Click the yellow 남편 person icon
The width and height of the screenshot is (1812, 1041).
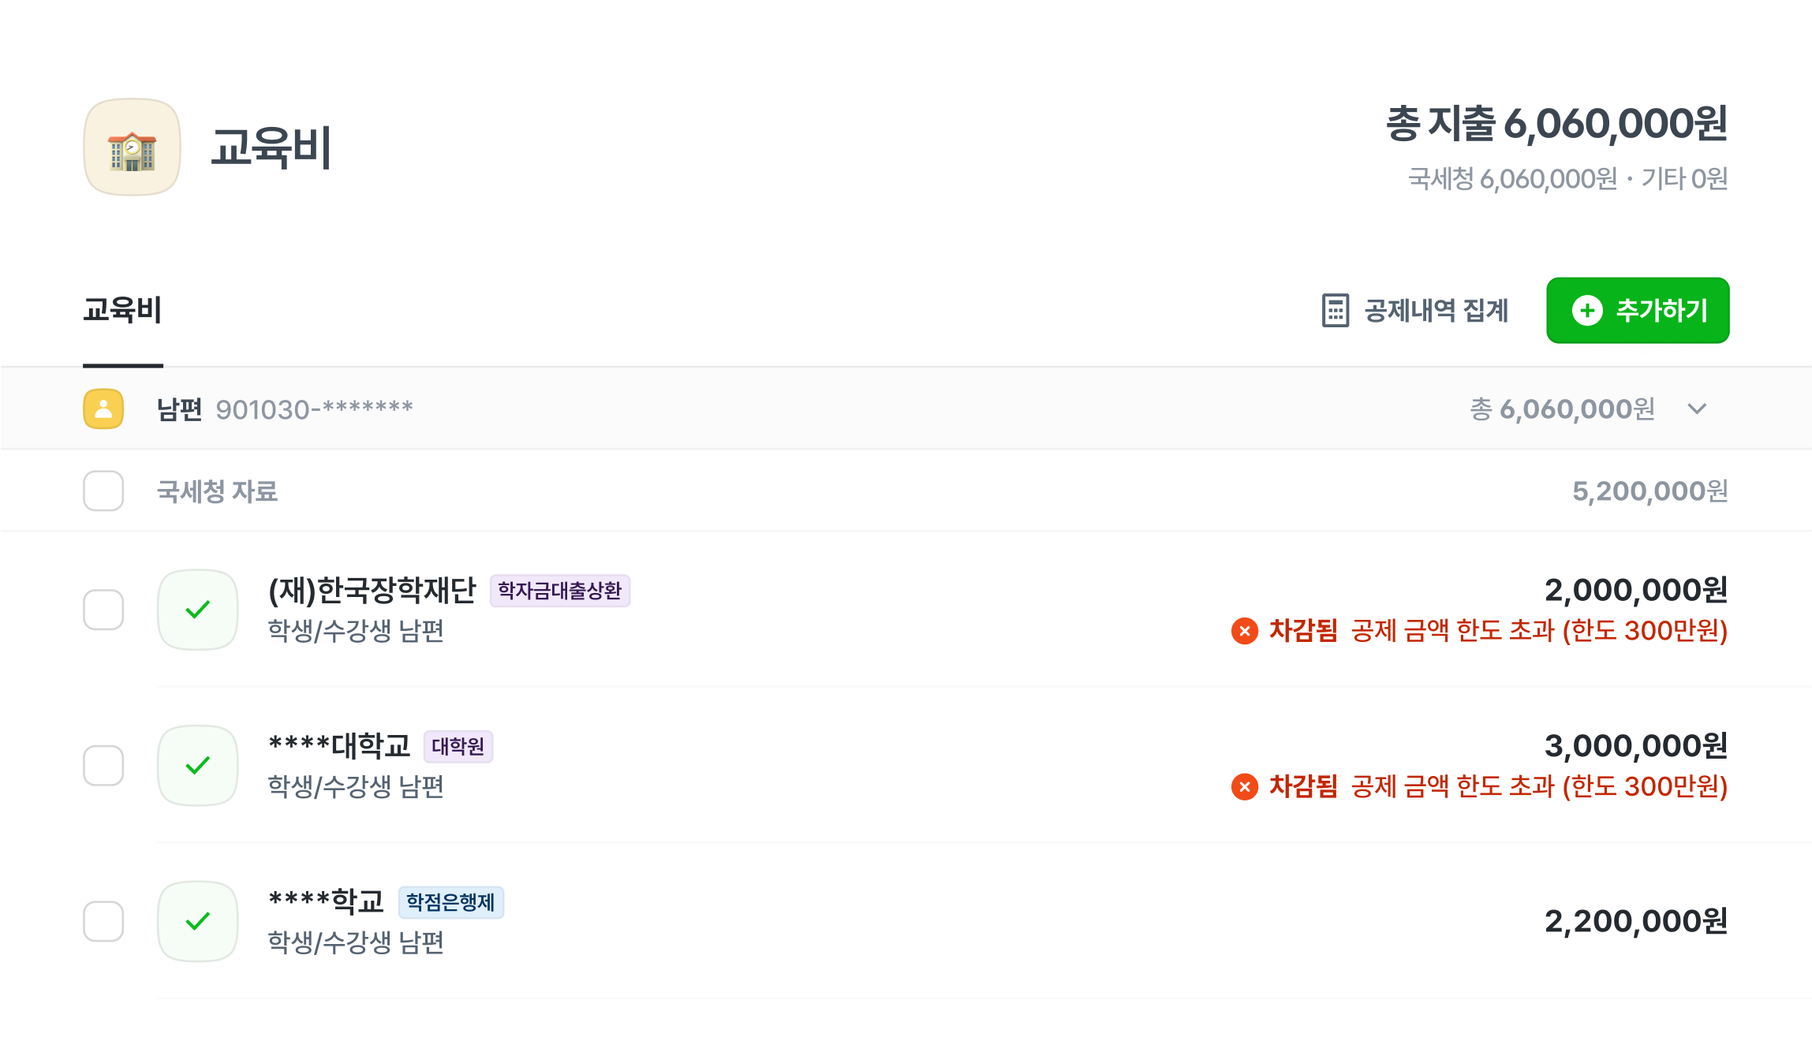[x=103, y=409]
